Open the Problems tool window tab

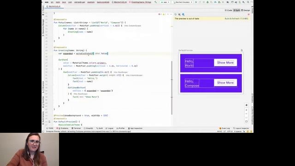63,128
